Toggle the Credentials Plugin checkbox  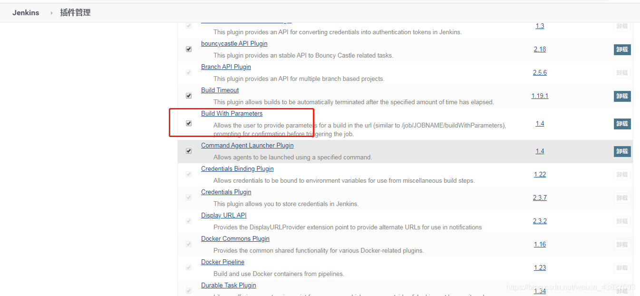point(189,197)
